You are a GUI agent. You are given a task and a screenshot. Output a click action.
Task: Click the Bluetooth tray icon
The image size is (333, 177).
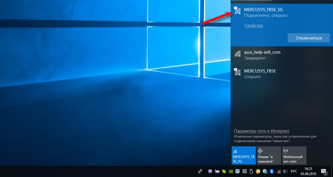272,171
